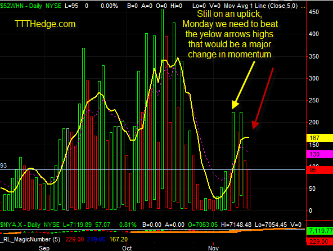Click the blue 219.00 MagicNumber value

(96, 240)
